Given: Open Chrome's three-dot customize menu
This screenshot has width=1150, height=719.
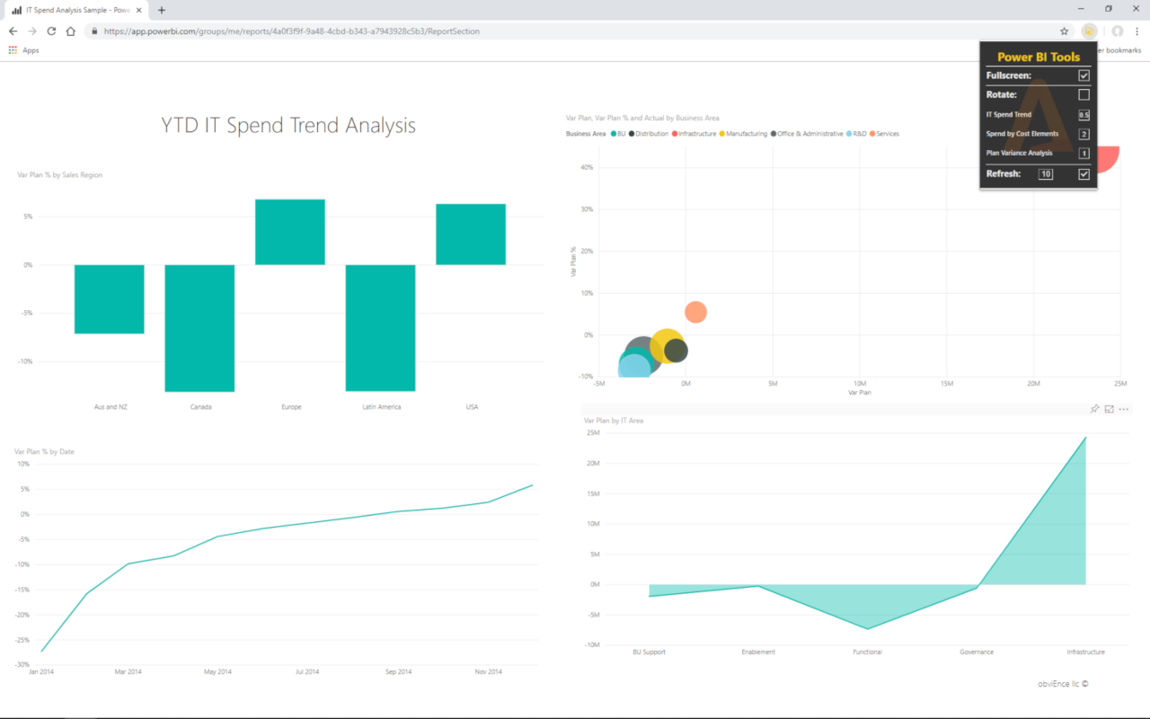Looking at the screenshot, I should tap(1137, 31).
